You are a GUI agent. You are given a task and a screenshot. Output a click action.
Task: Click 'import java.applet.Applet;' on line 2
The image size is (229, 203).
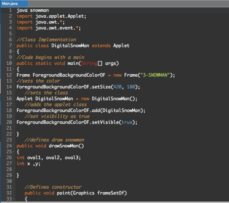tap(51, 16)
